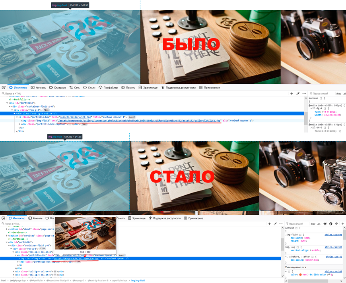
Task: Add new style rule with plus in lower styles panel
Action: click(343, 224)
